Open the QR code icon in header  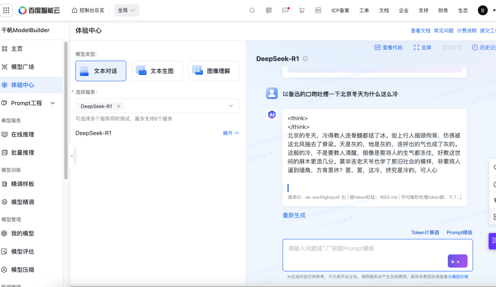[x=269, y=11]
